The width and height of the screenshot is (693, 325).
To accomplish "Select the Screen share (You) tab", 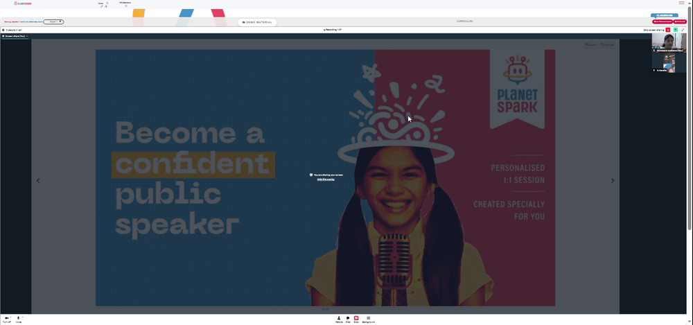I will [x=15, y=36].
